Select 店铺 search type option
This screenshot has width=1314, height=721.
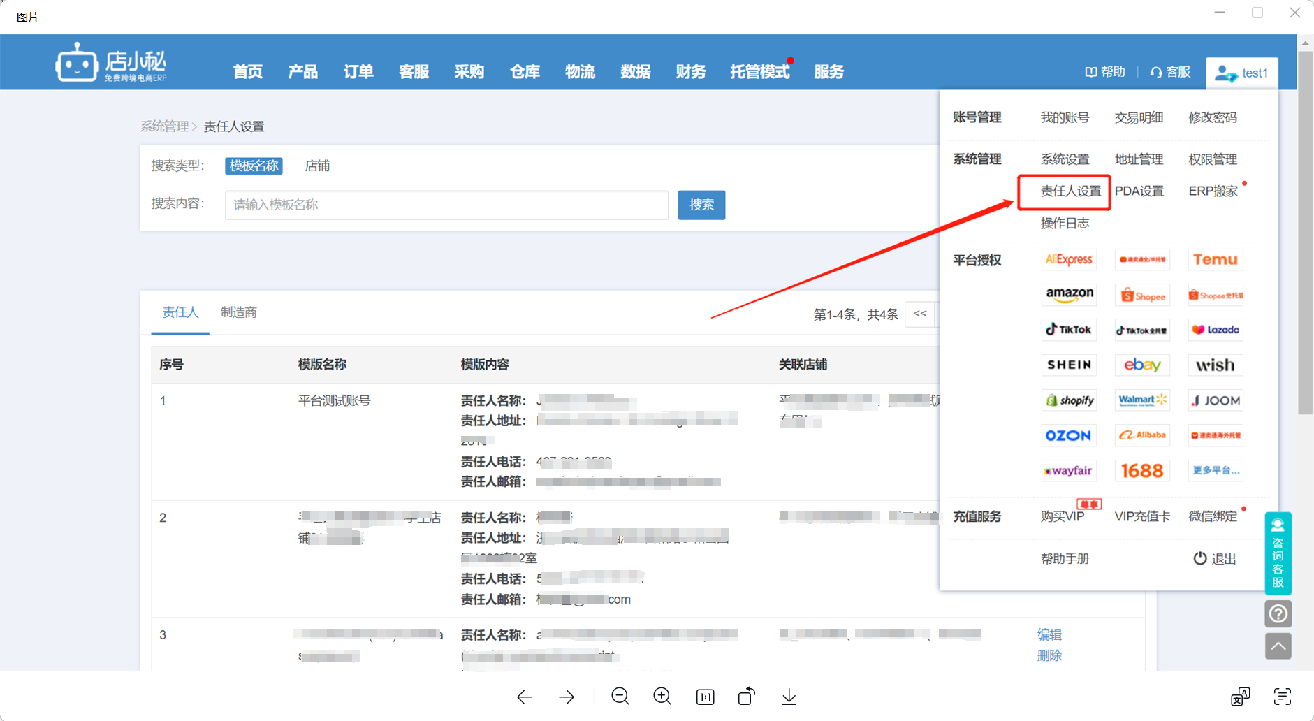tap(317, 166)
